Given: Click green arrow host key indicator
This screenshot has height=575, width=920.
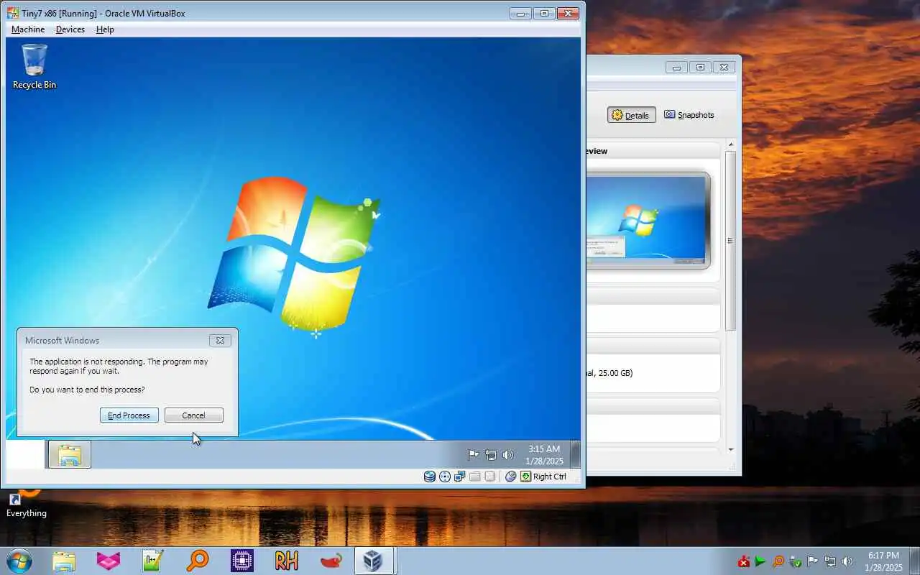Looking at the screenshot, I should tap(526, 477).
